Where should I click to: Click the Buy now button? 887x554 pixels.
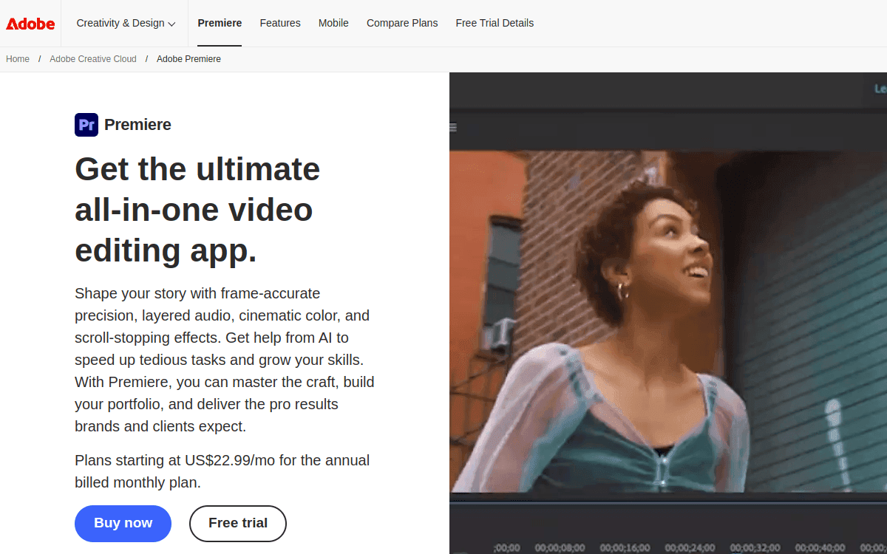123,523
